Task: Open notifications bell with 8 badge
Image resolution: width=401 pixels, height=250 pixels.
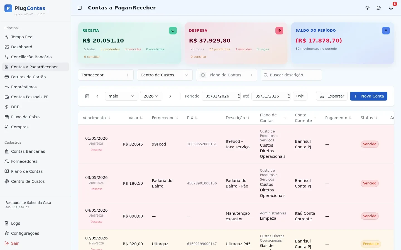Action: point(391,8)
